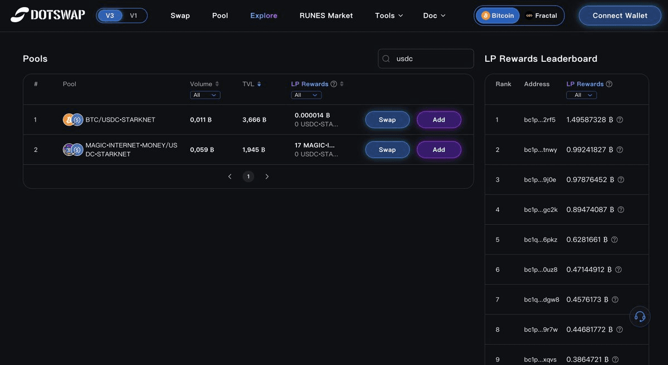Click info icon next to 0.6281661 reward

point(615,239)
